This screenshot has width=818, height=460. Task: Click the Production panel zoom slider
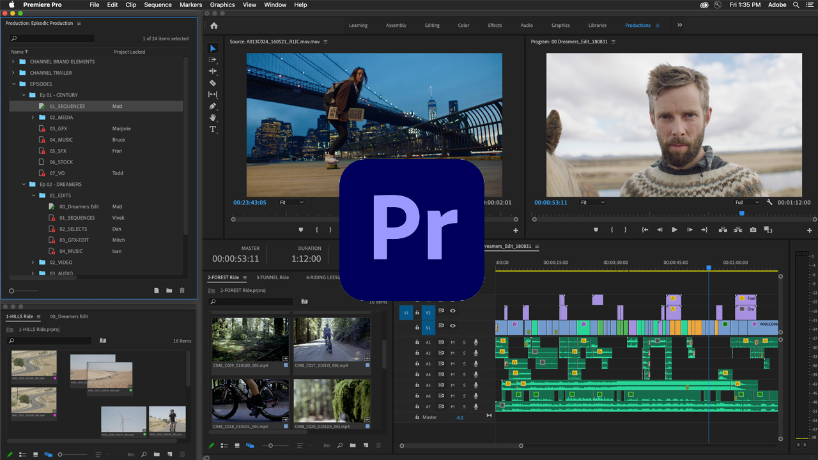24,291
